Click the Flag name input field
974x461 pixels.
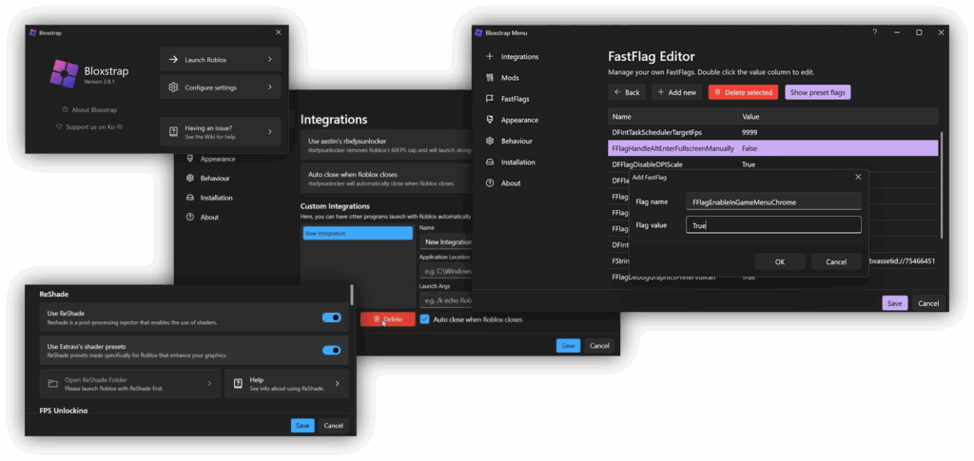(x=773, y=202)
